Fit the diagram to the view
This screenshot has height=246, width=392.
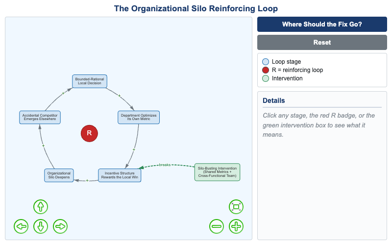pos(236,207)
